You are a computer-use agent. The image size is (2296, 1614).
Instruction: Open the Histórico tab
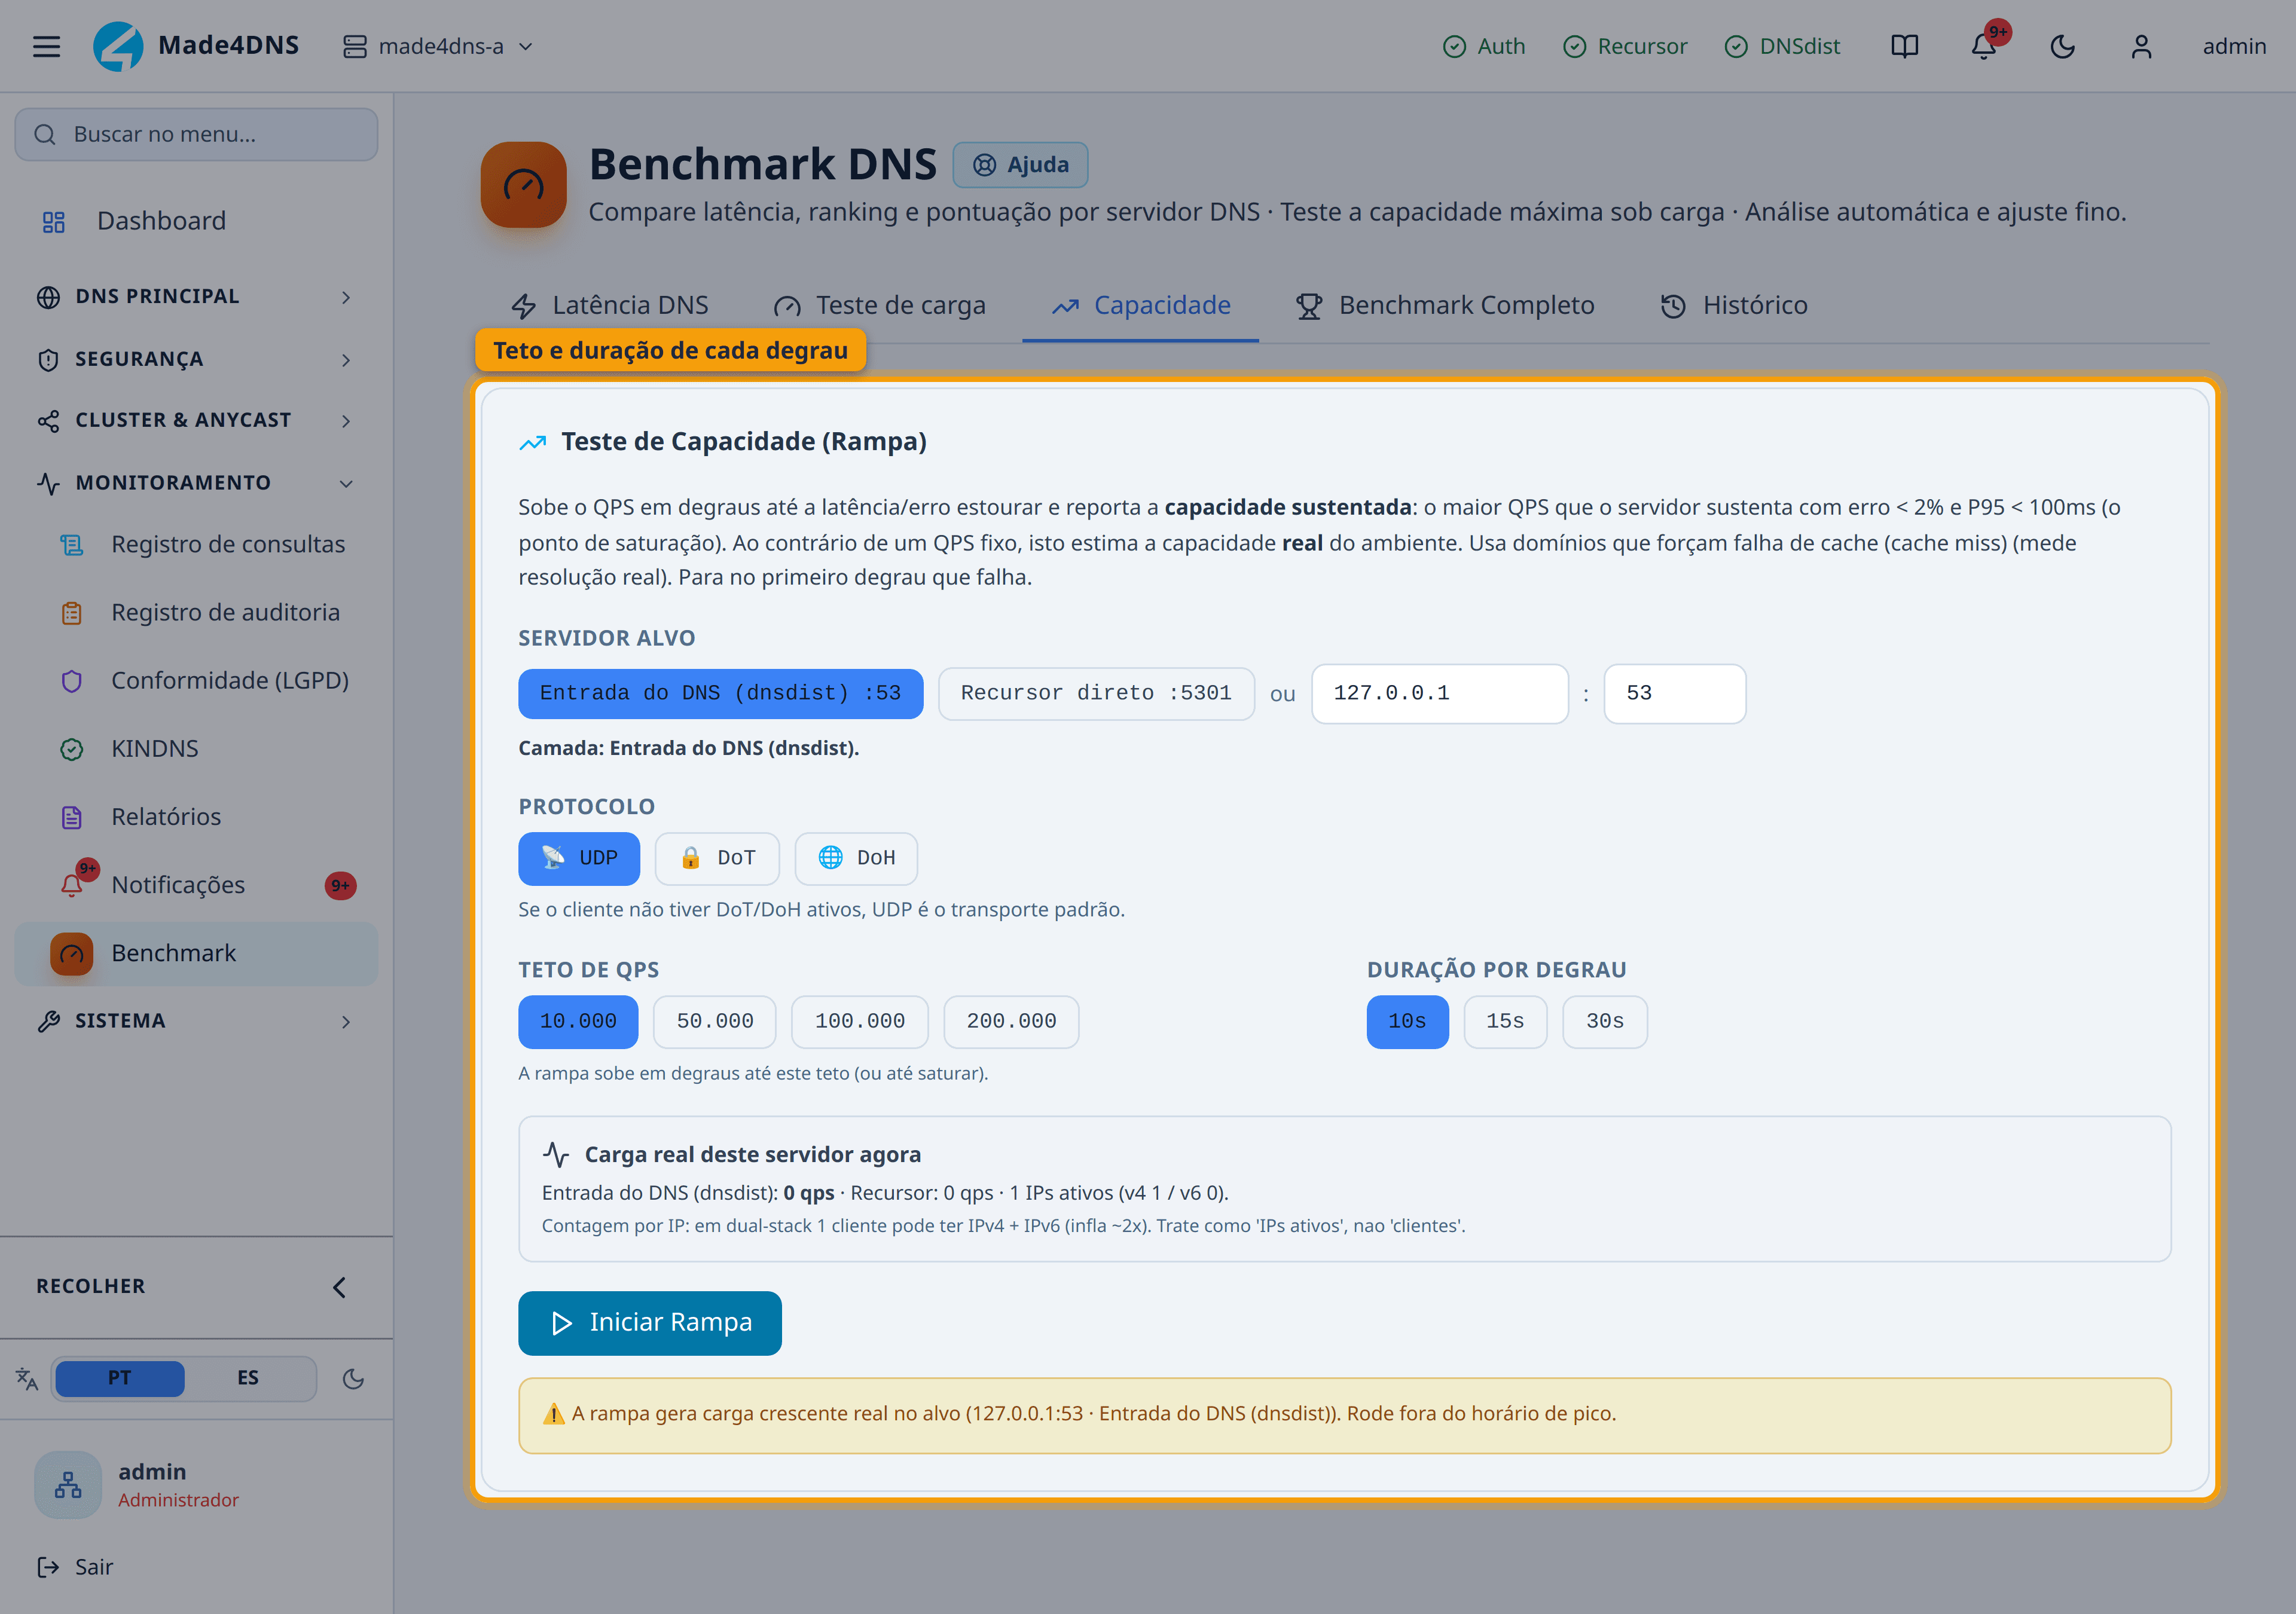pyautogui.click(x=1734, y=305)
